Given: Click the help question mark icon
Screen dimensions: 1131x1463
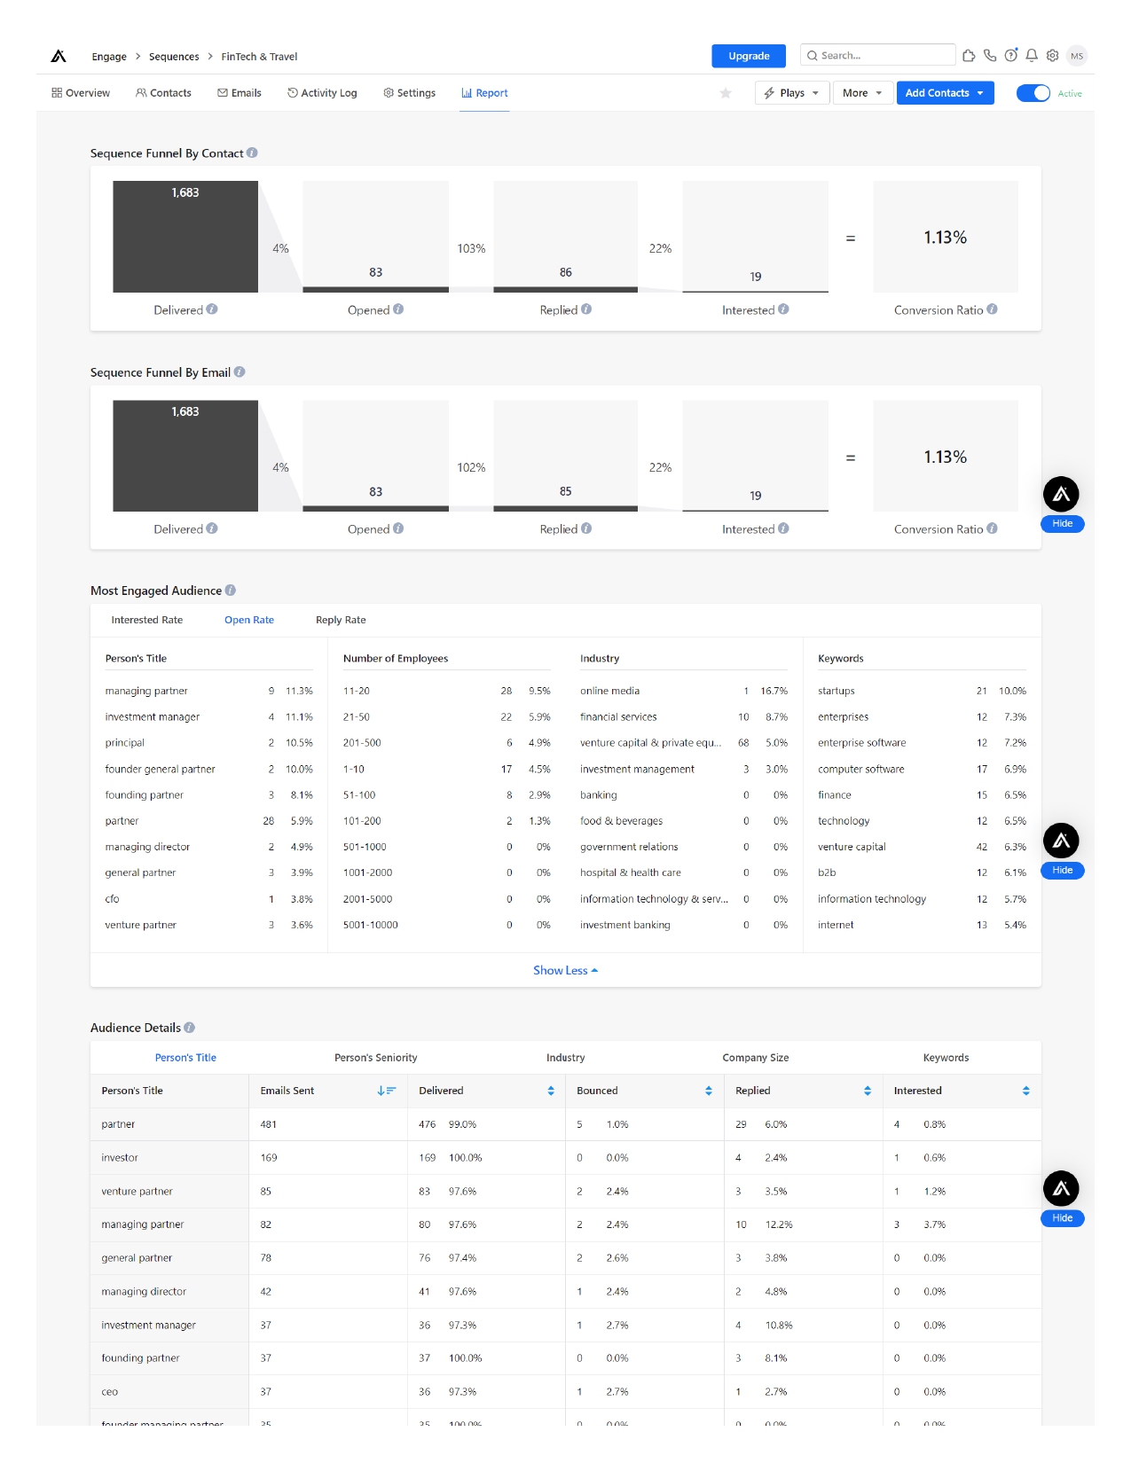Looking at the screenshot, I should [1010, 55].
